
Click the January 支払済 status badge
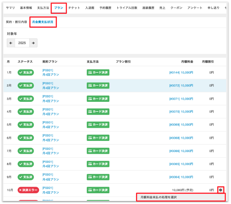pos(26,72)
